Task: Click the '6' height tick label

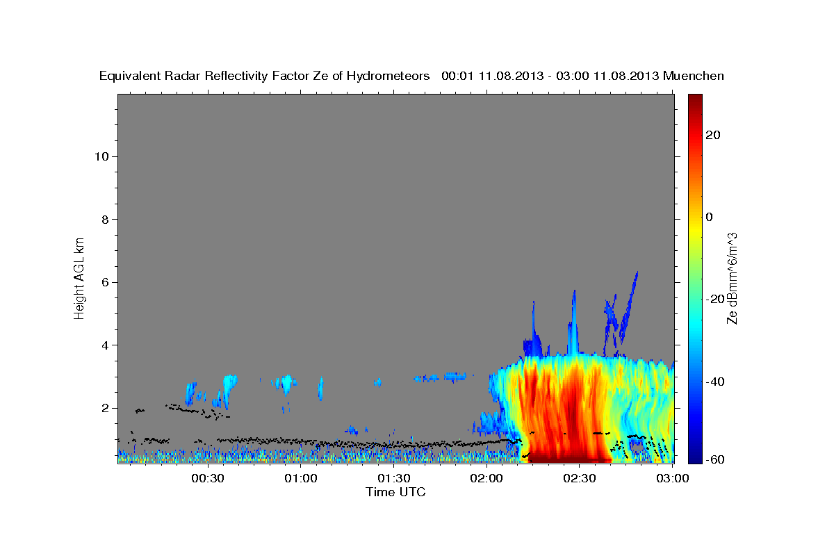Action: [x=106, y=282]
